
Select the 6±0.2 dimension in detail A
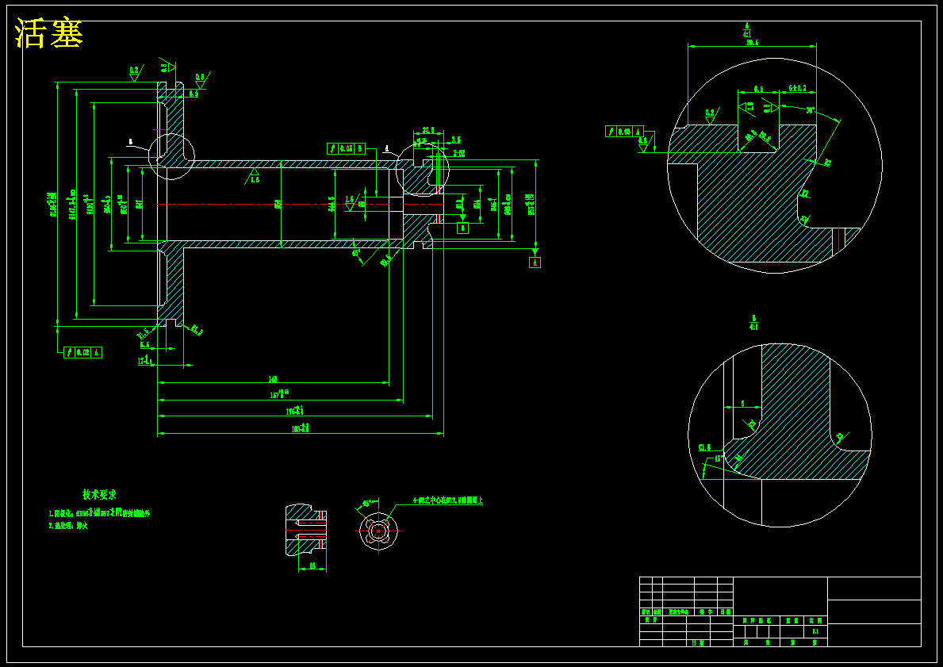797,88
